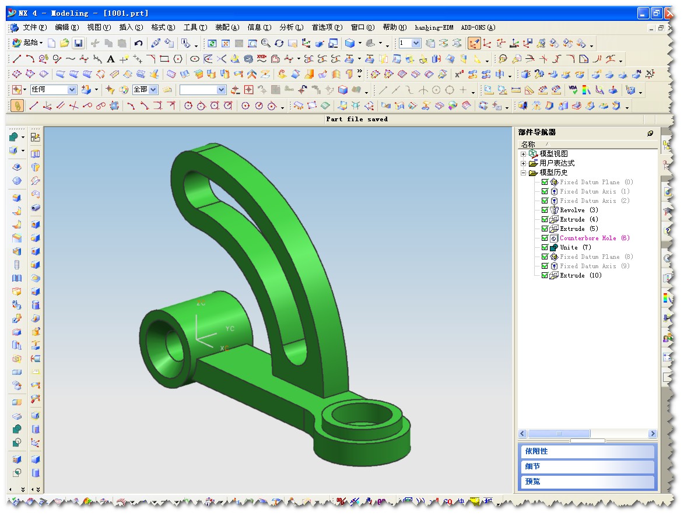Open the 全部 filter dropdown
Image resolution: width=684 pixels, height=516 pixels.
click(x=153, y=90)
